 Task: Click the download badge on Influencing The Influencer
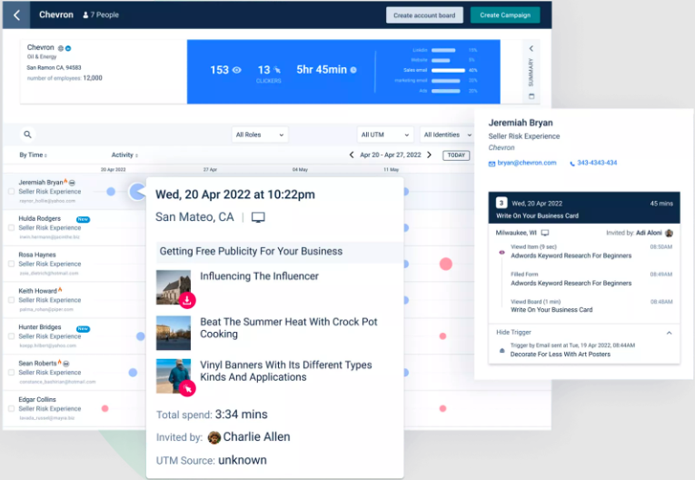coord(187,300)
